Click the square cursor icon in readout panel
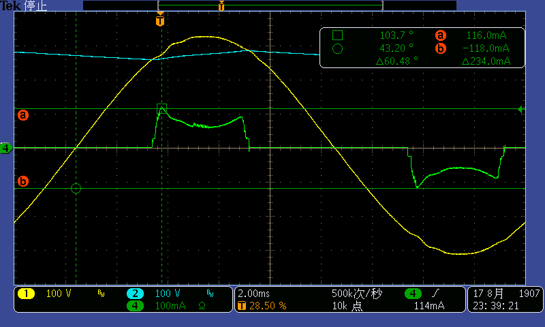The image size is (545, 327). pos(338,35)
